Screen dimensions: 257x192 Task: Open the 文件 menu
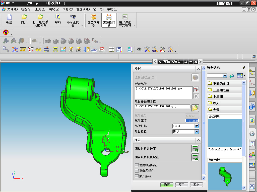pos(13,9)
